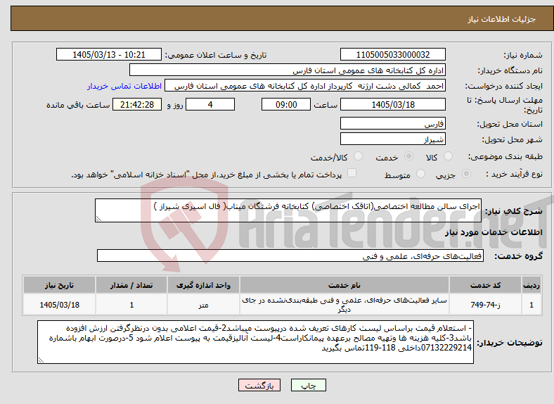
Task: Click the description textarea resize grip
Action: (98, 219)
